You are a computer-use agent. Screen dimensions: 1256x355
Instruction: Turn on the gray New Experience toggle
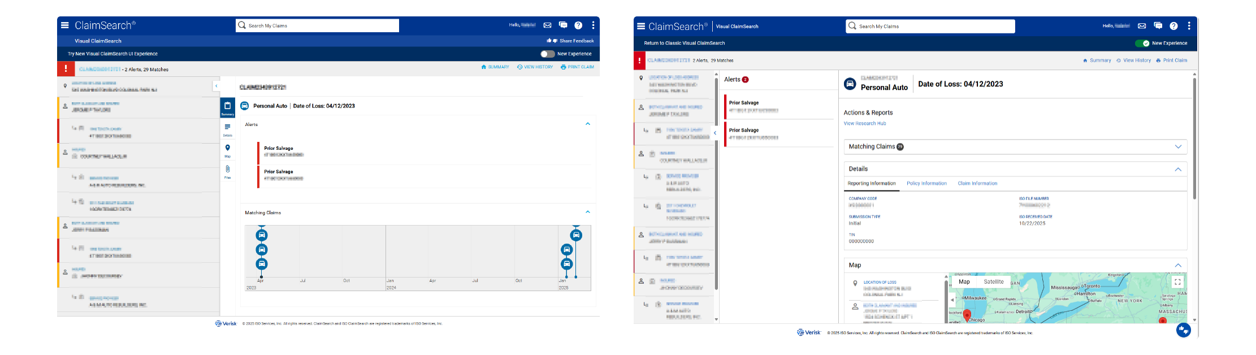pos(547,54)
